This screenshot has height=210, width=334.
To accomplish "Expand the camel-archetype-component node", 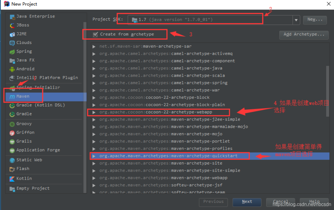I will pos(94,61).
